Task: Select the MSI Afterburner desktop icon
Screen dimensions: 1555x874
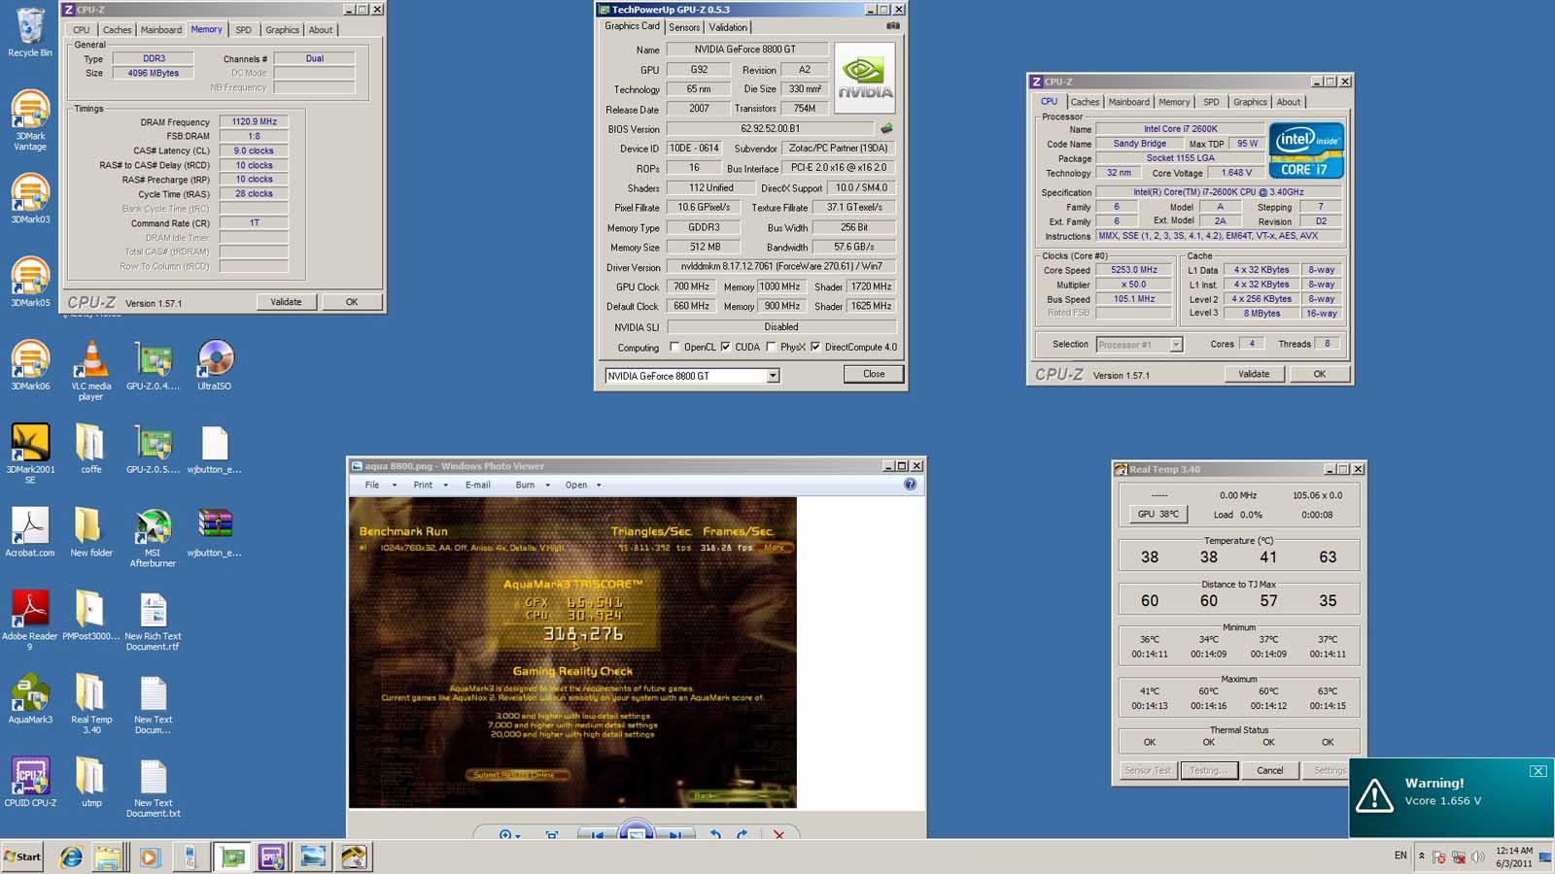Action: 153,537
